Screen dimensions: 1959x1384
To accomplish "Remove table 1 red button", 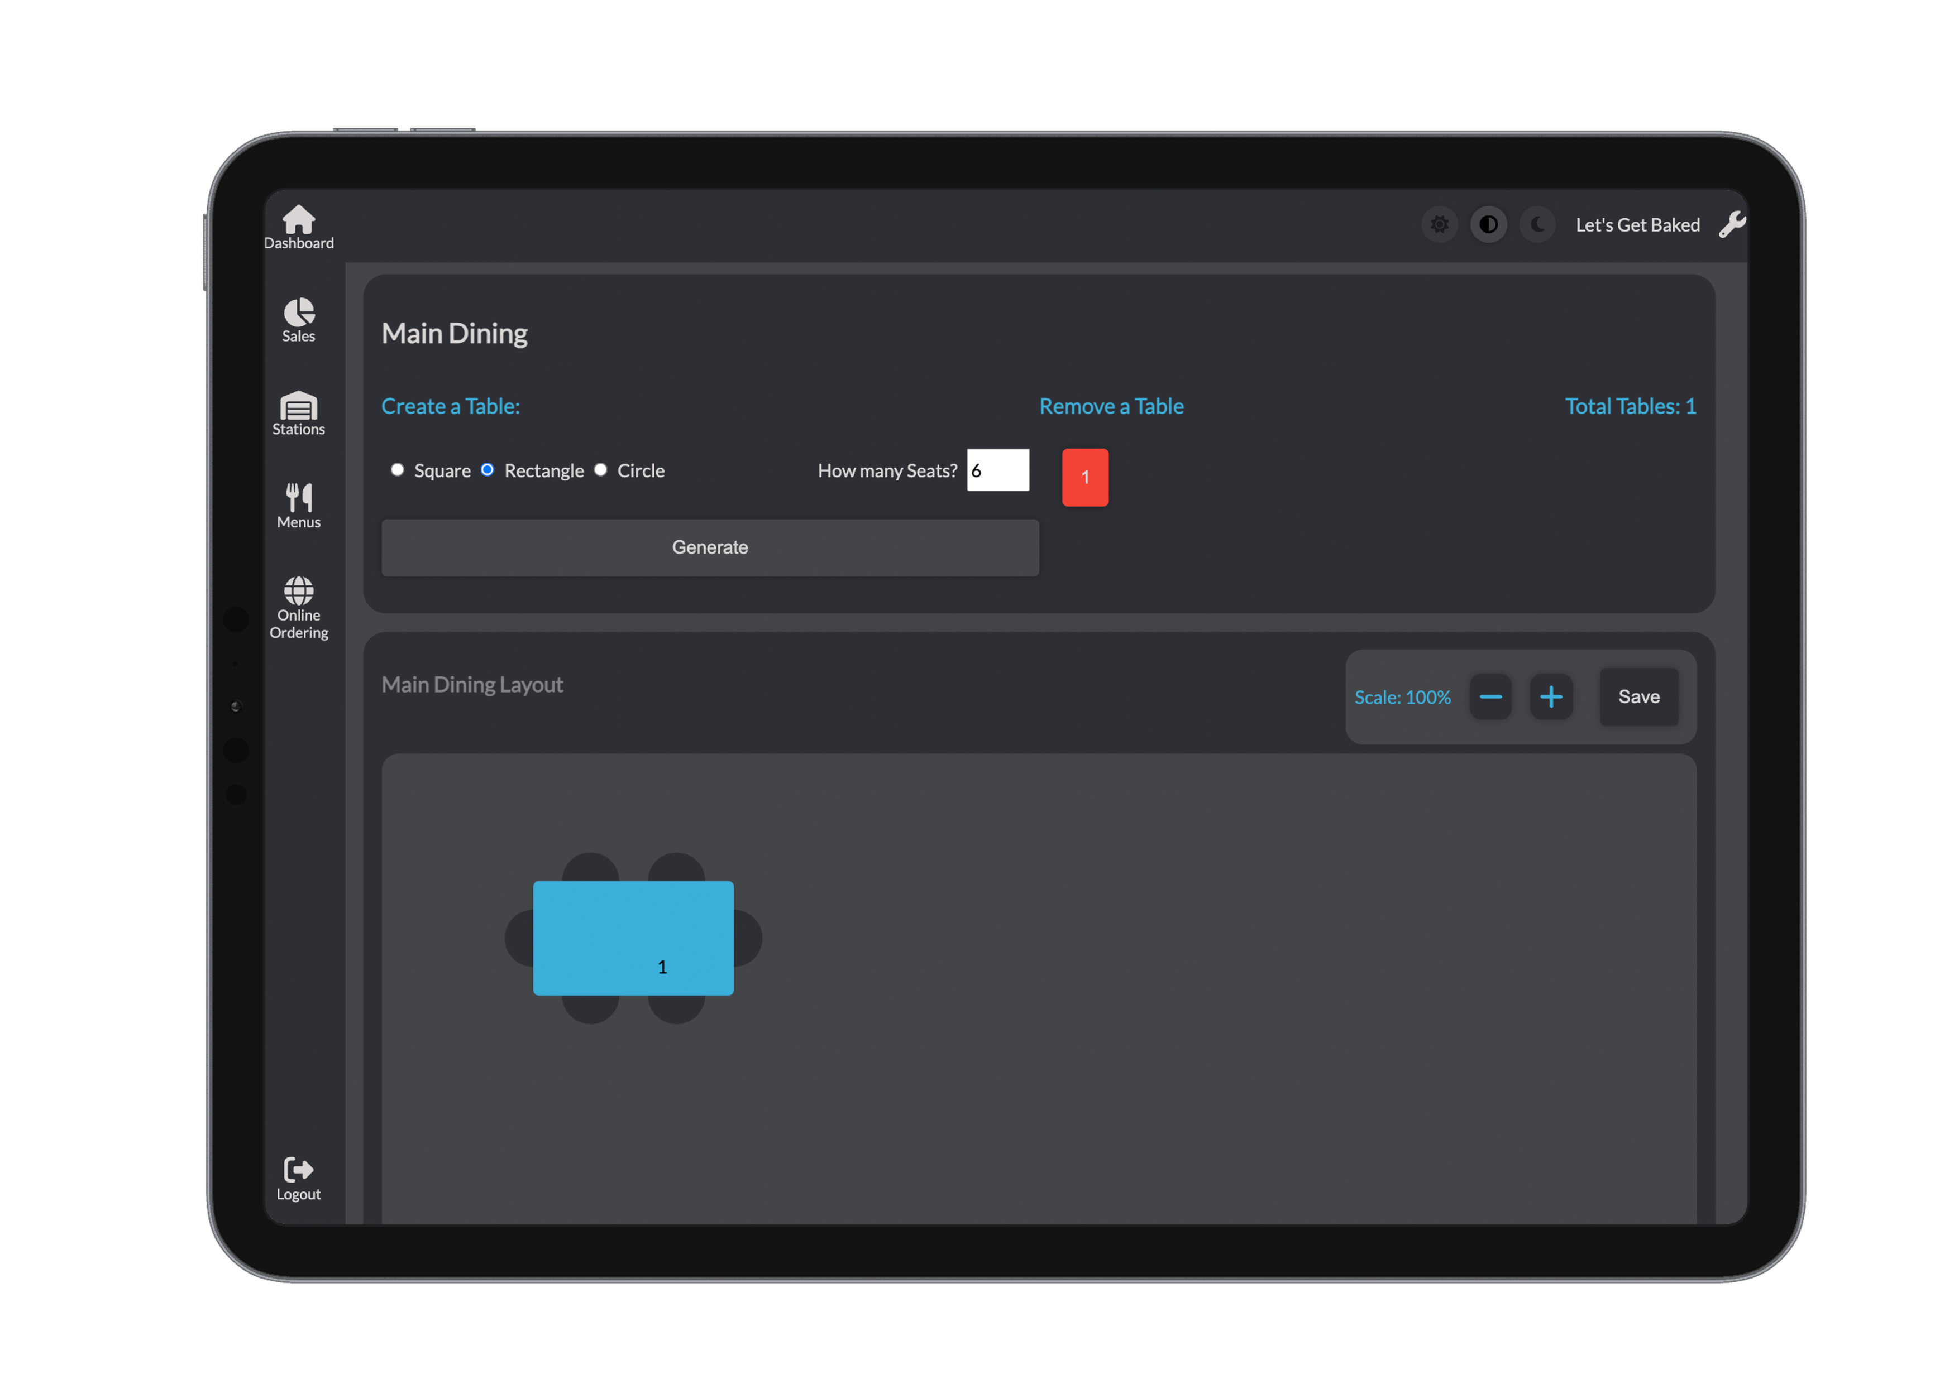I will pos(1084,478).
